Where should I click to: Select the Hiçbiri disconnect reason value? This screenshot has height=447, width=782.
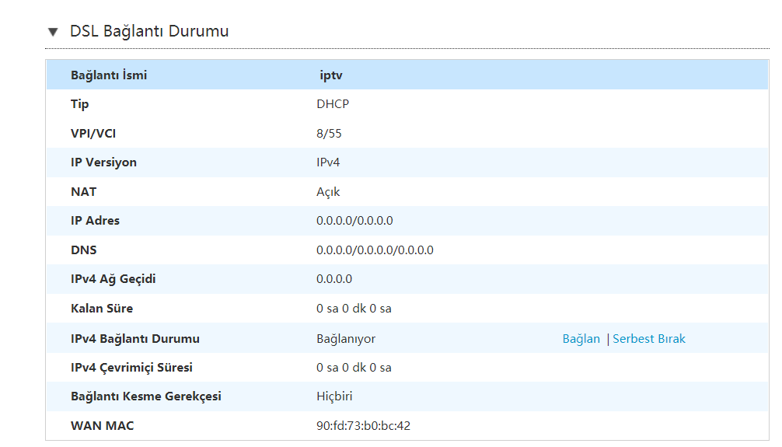(x=334, y=396)
